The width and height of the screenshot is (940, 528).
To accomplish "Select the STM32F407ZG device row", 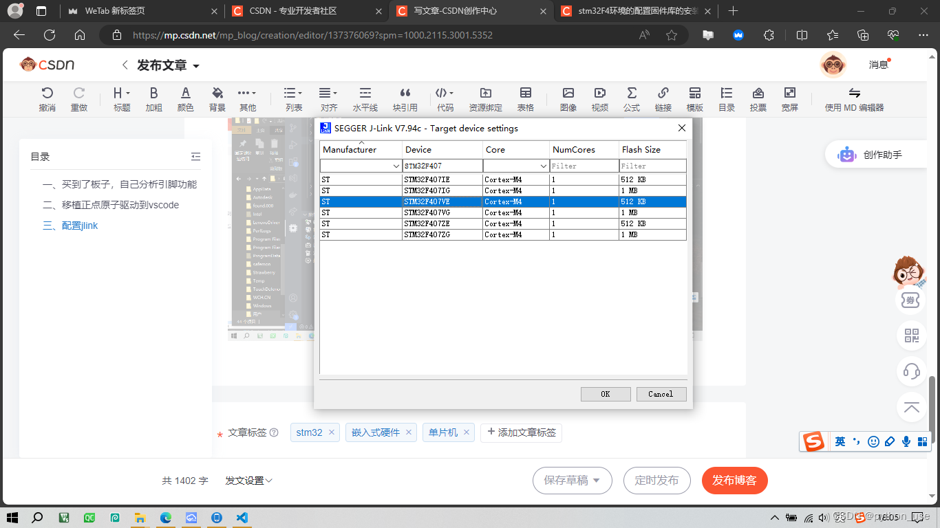I will [x=503, y=234].
